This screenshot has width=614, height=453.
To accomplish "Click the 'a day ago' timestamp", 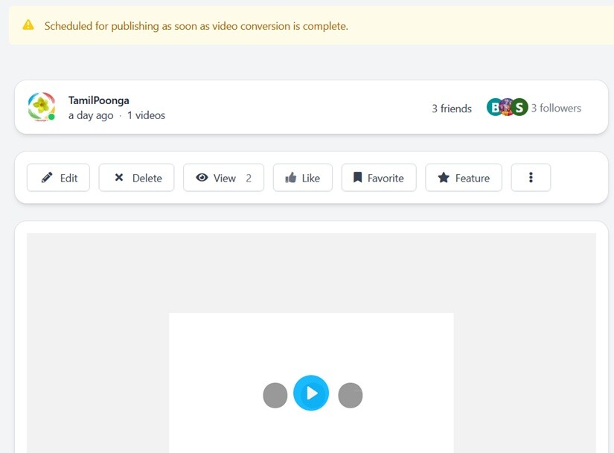I will pyautogui.click(x=91, y=115).
